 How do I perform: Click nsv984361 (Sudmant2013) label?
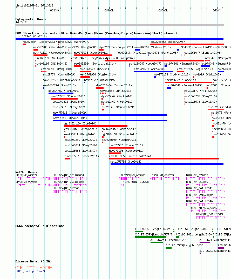153,47
